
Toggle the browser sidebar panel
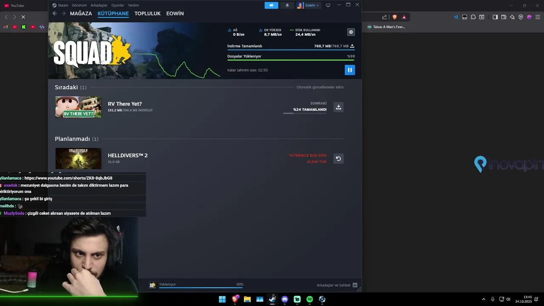coord(495,17)
